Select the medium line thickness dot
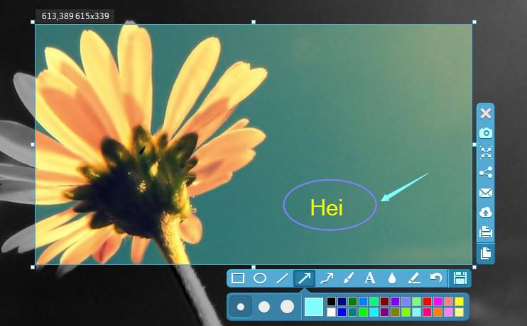The height and width of the screenshot is (326, 527). tap(263, 307)
